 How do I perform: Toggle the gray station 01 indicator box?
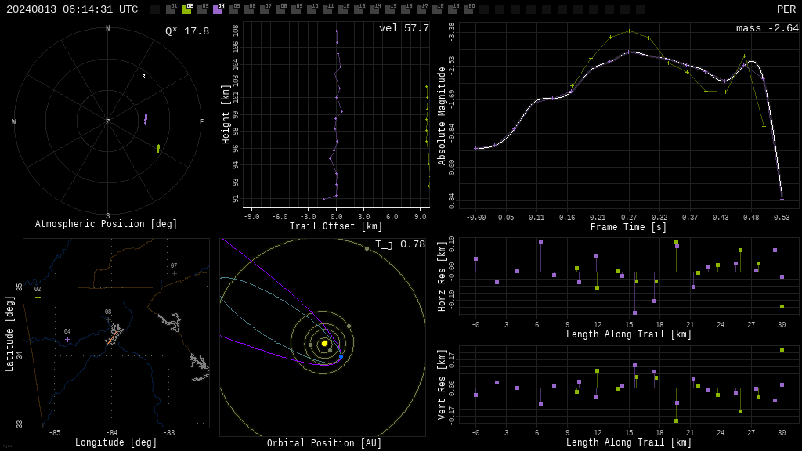click(x=171, y=9)
